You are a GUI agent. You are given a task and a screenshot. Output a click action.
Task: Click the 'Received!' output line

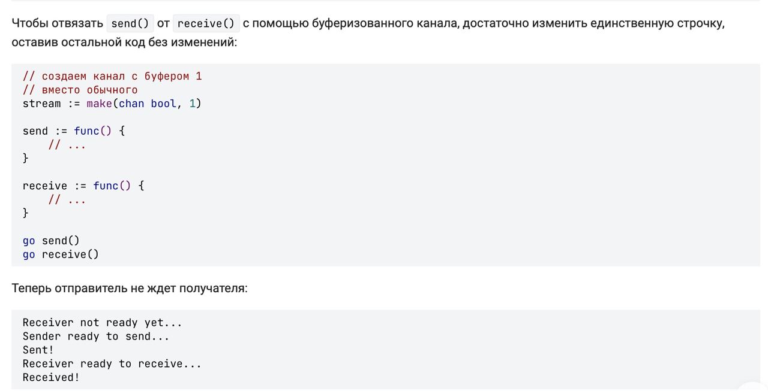pos(51,378)
